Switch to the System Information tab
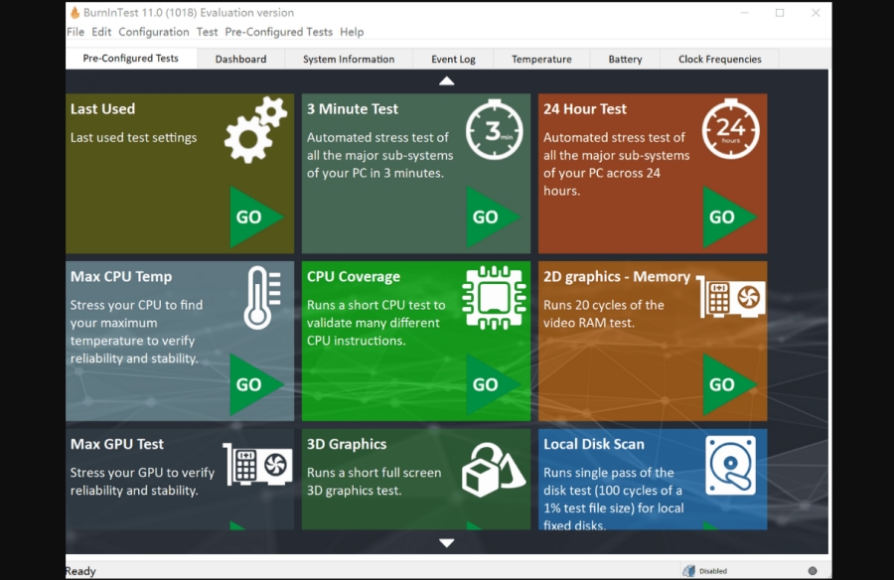894x580 pixels. pos(349,60)
